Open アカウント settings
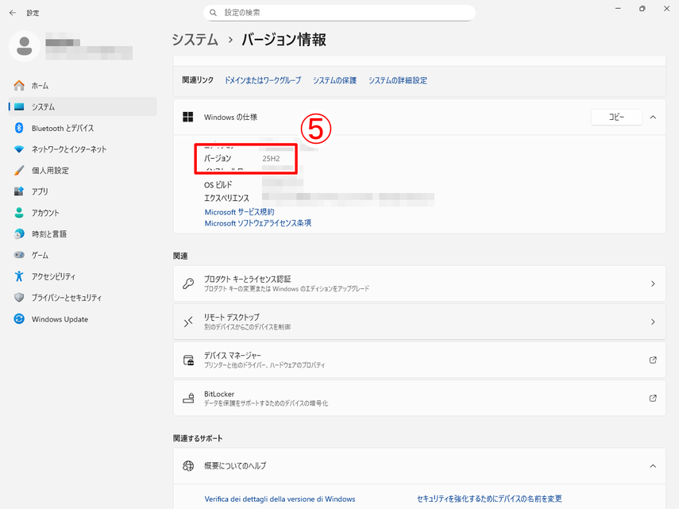The height and width of the screenshot is (509, 679). 83,213
